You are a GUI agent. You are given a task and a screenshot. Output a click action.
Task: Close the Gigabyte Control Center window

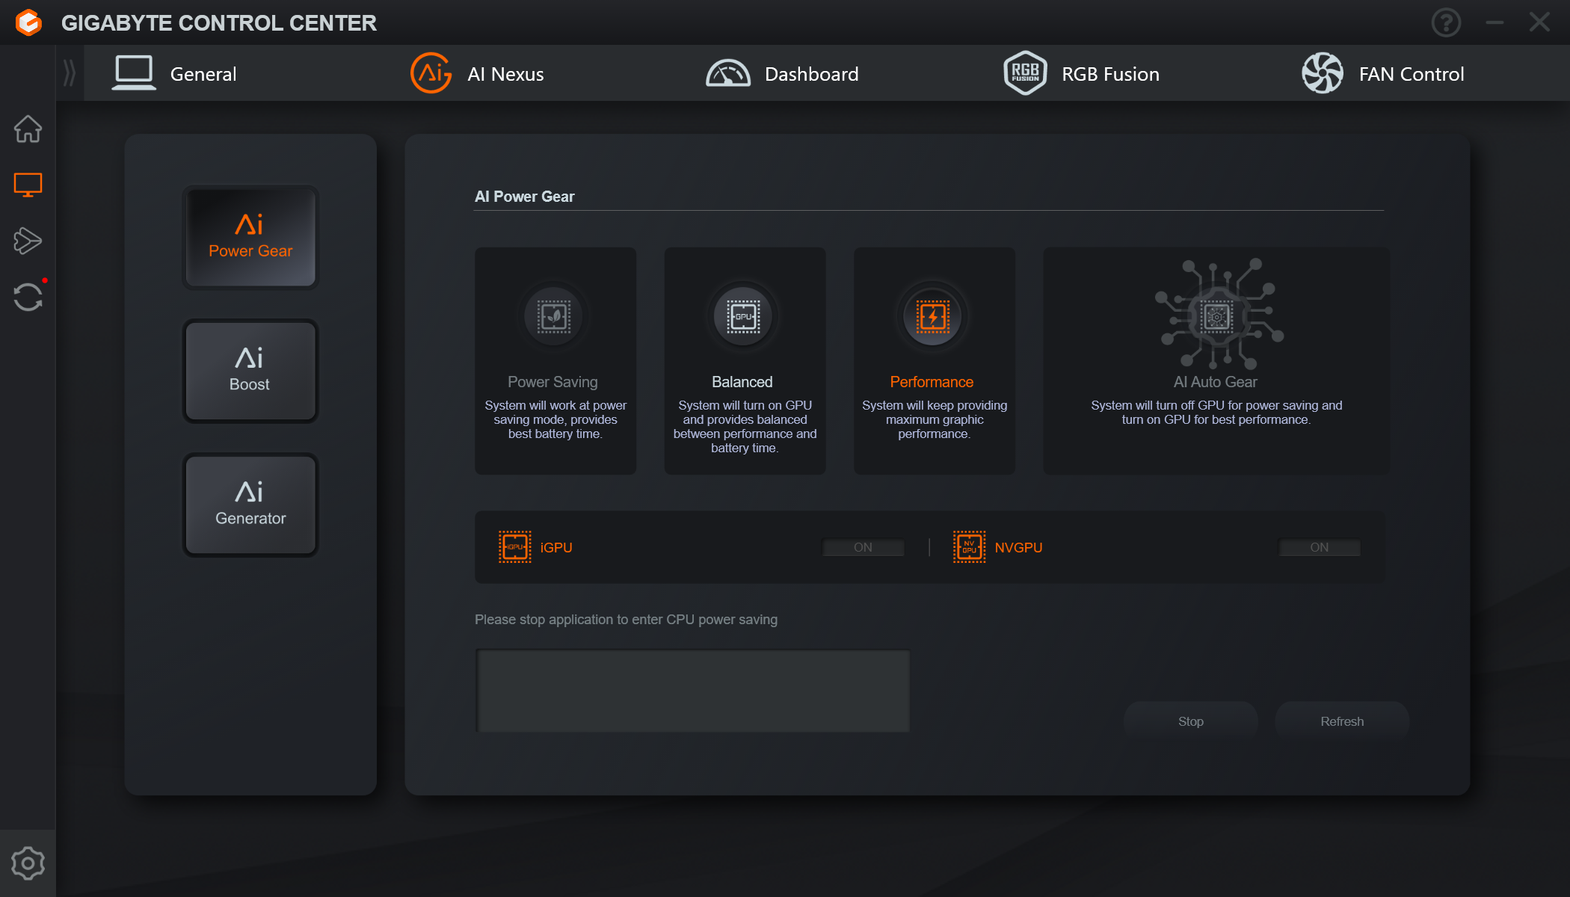[x=1539, y=22]
